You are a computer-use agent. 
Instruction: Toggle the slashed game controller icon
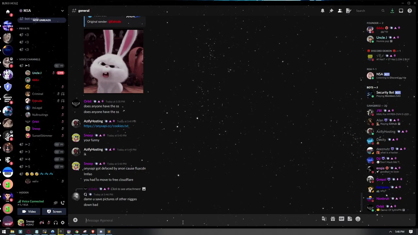click(x=42, y=223)
